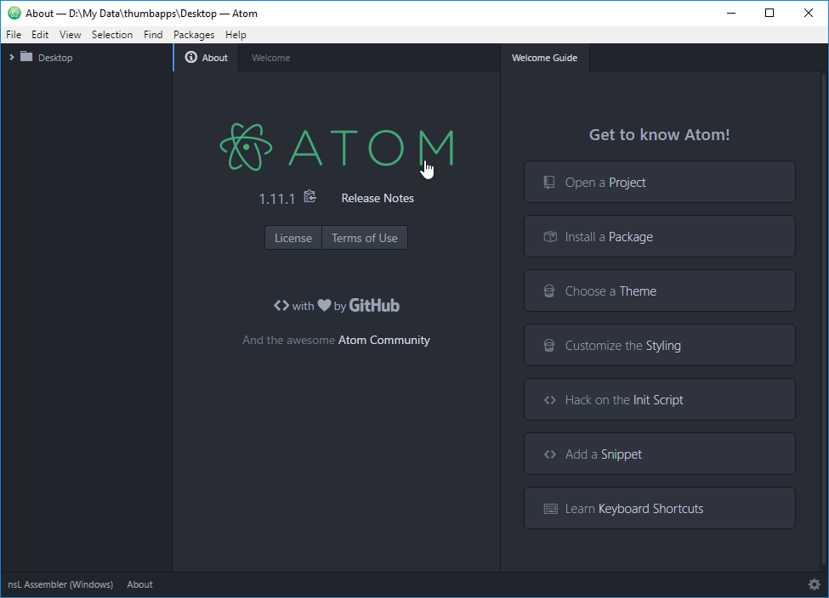This screenshot has height=598, width=829.
Task: Click the gear icon in status bar
Action: tap(815, 584)
